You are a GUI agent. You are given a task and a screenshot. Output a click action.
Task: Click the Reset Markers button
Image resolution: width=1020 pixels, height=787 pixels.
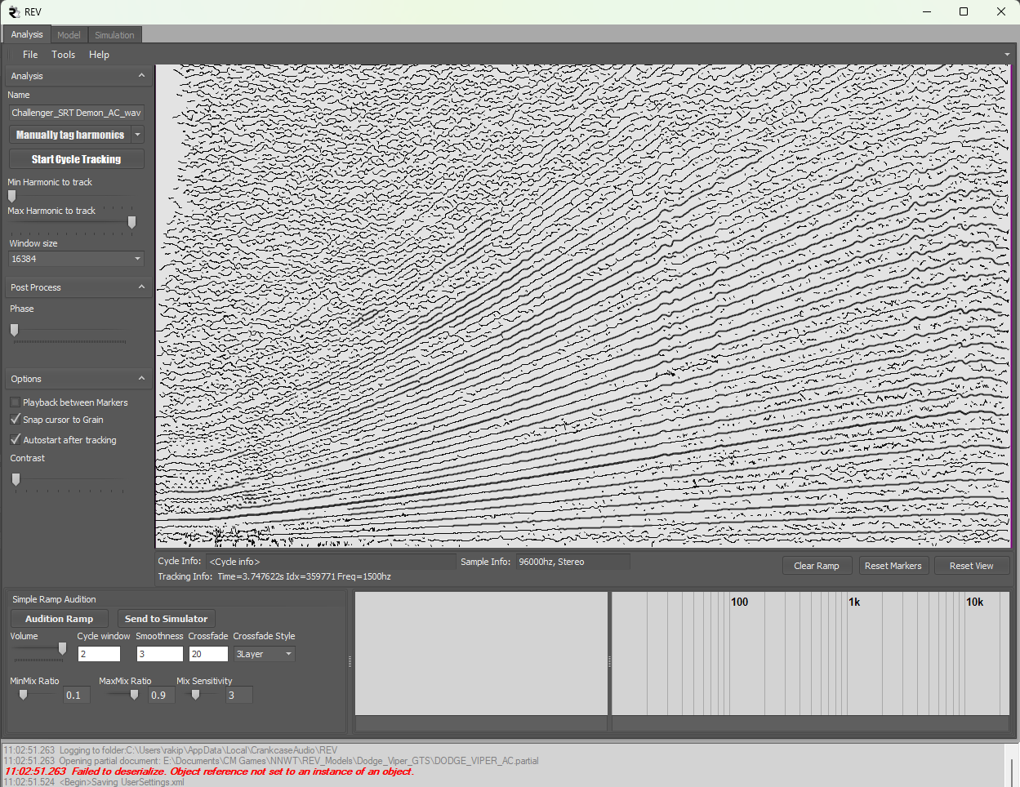[893, 566]
